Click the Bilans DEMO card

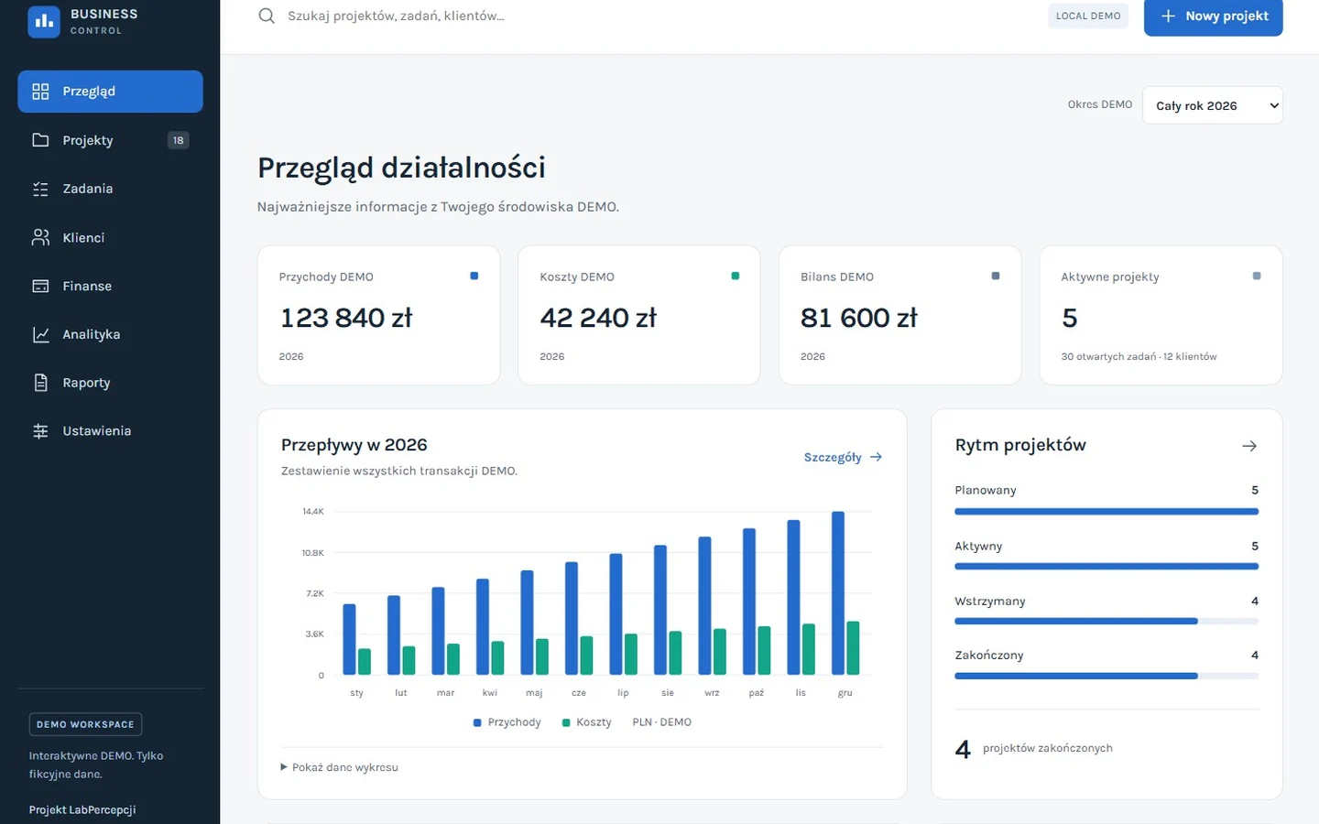point(900,315)
